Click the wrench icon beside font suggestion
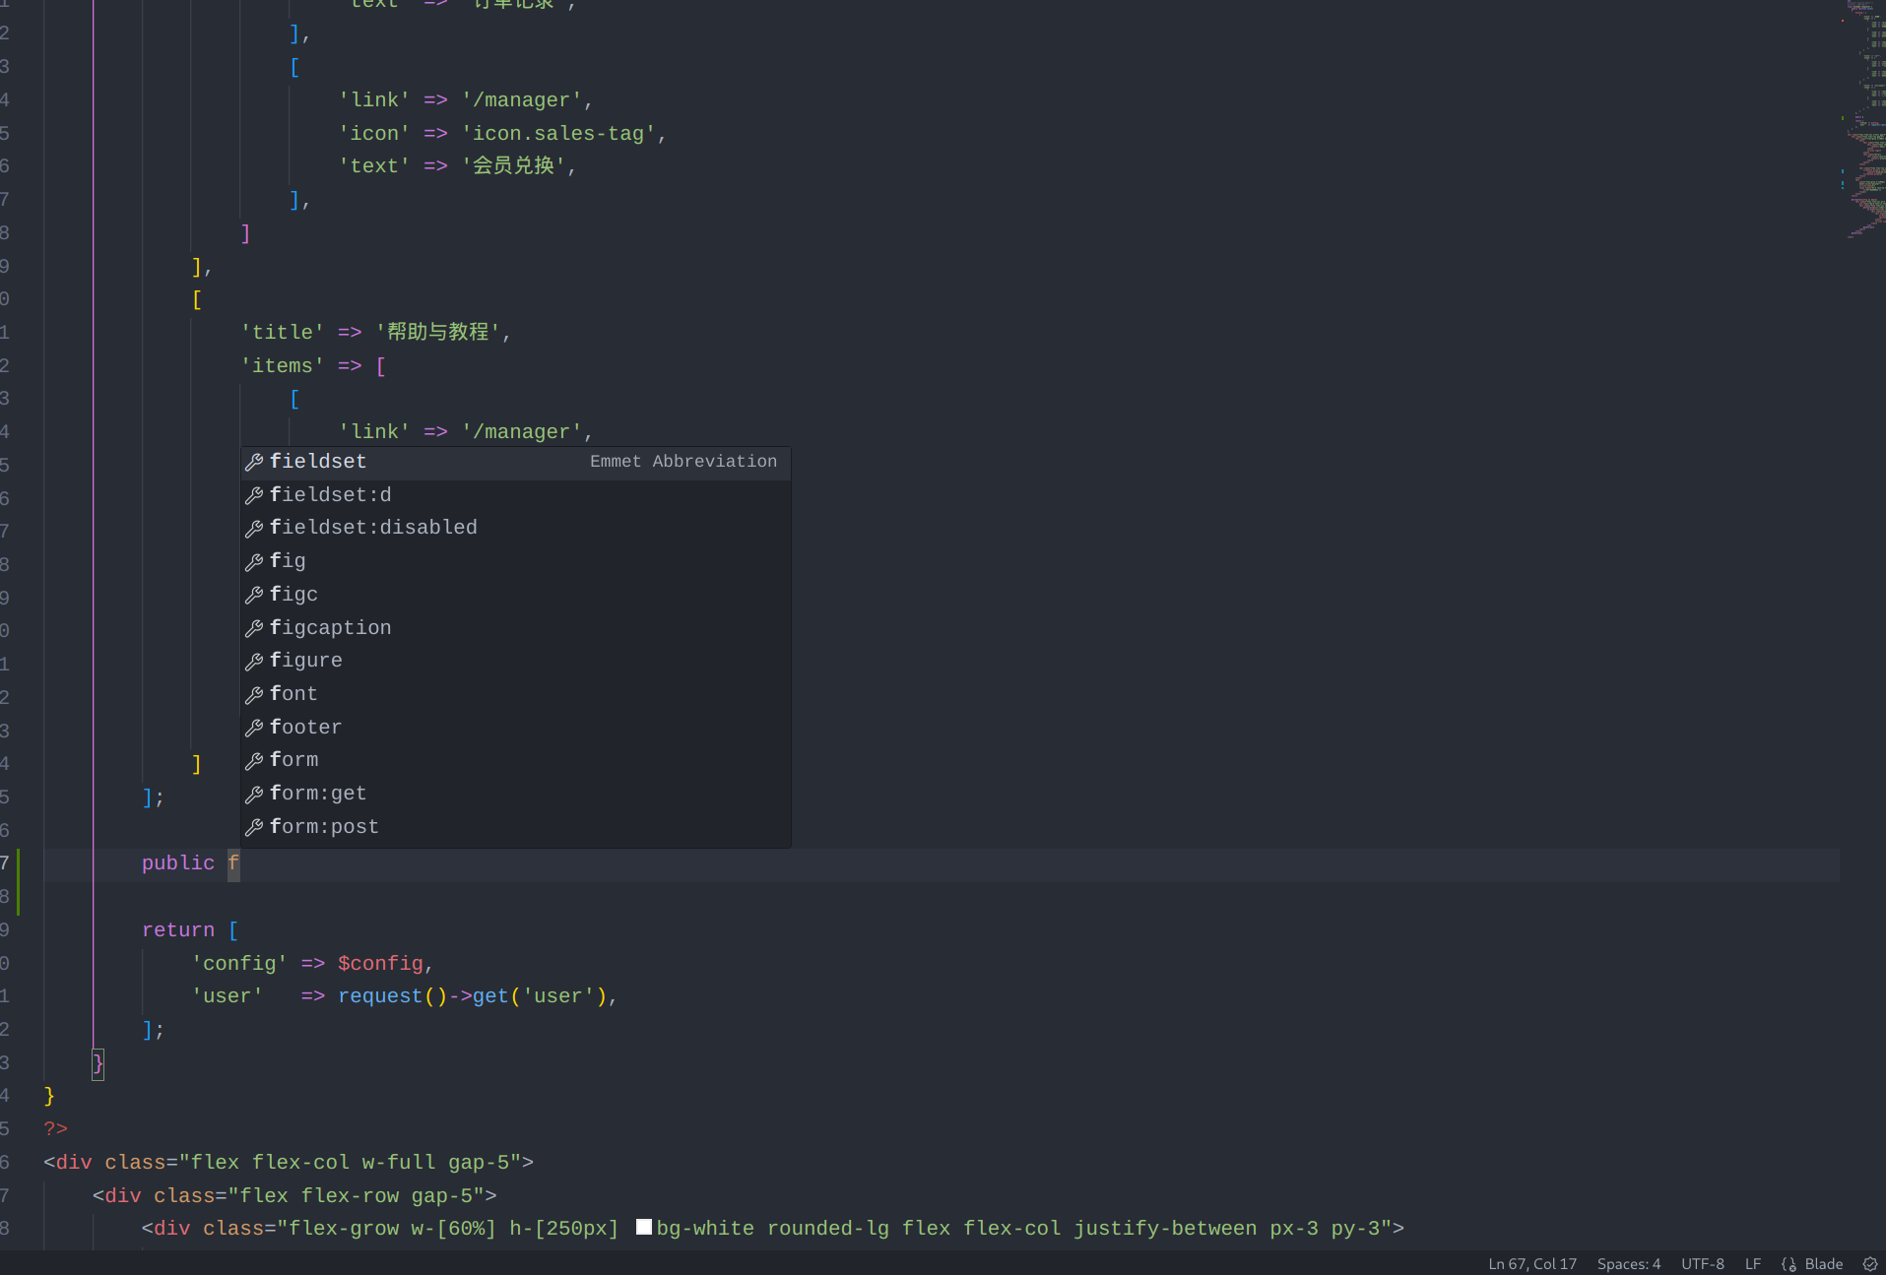The image size is (1886, 1275). pyautogui.click(x=254, y=694)
